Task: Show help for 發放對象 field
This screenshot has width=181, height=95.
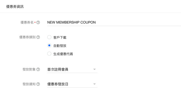Action: click(x=38, y=69)
